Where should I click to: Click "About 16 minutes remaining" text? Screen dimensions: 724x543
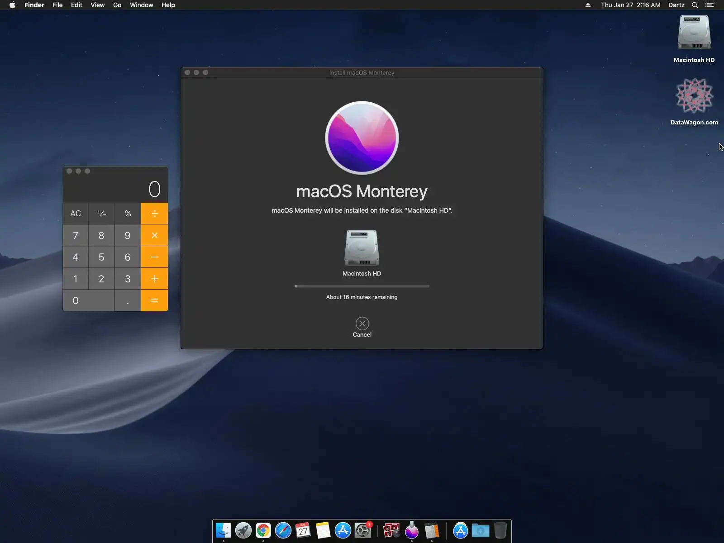[x=362, y=297]
